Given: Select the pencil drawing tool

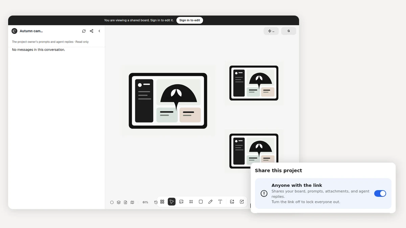Looking at the screenshot, I should tap(210, 202).
